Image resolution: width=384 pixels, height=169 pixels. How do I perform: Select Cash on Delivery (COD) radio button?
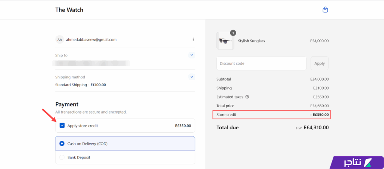(62, 144)
